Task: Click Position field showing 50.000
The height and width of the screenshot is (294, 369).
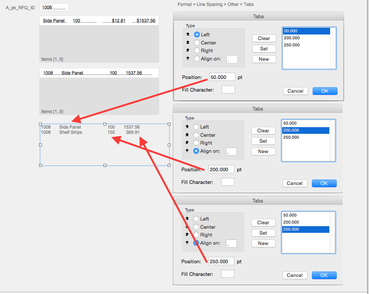Action: (x=222, y=77)
